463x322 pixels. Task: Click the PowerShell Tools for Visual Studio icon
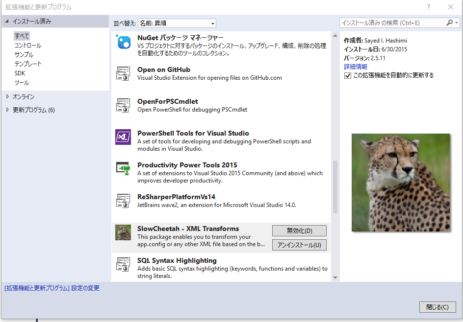tap(123, 137)
